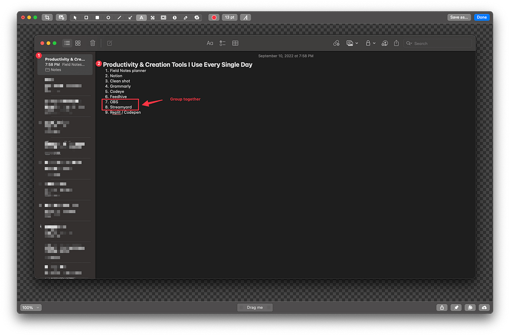Open the Notes media photo dropdown

coord(352,43)
